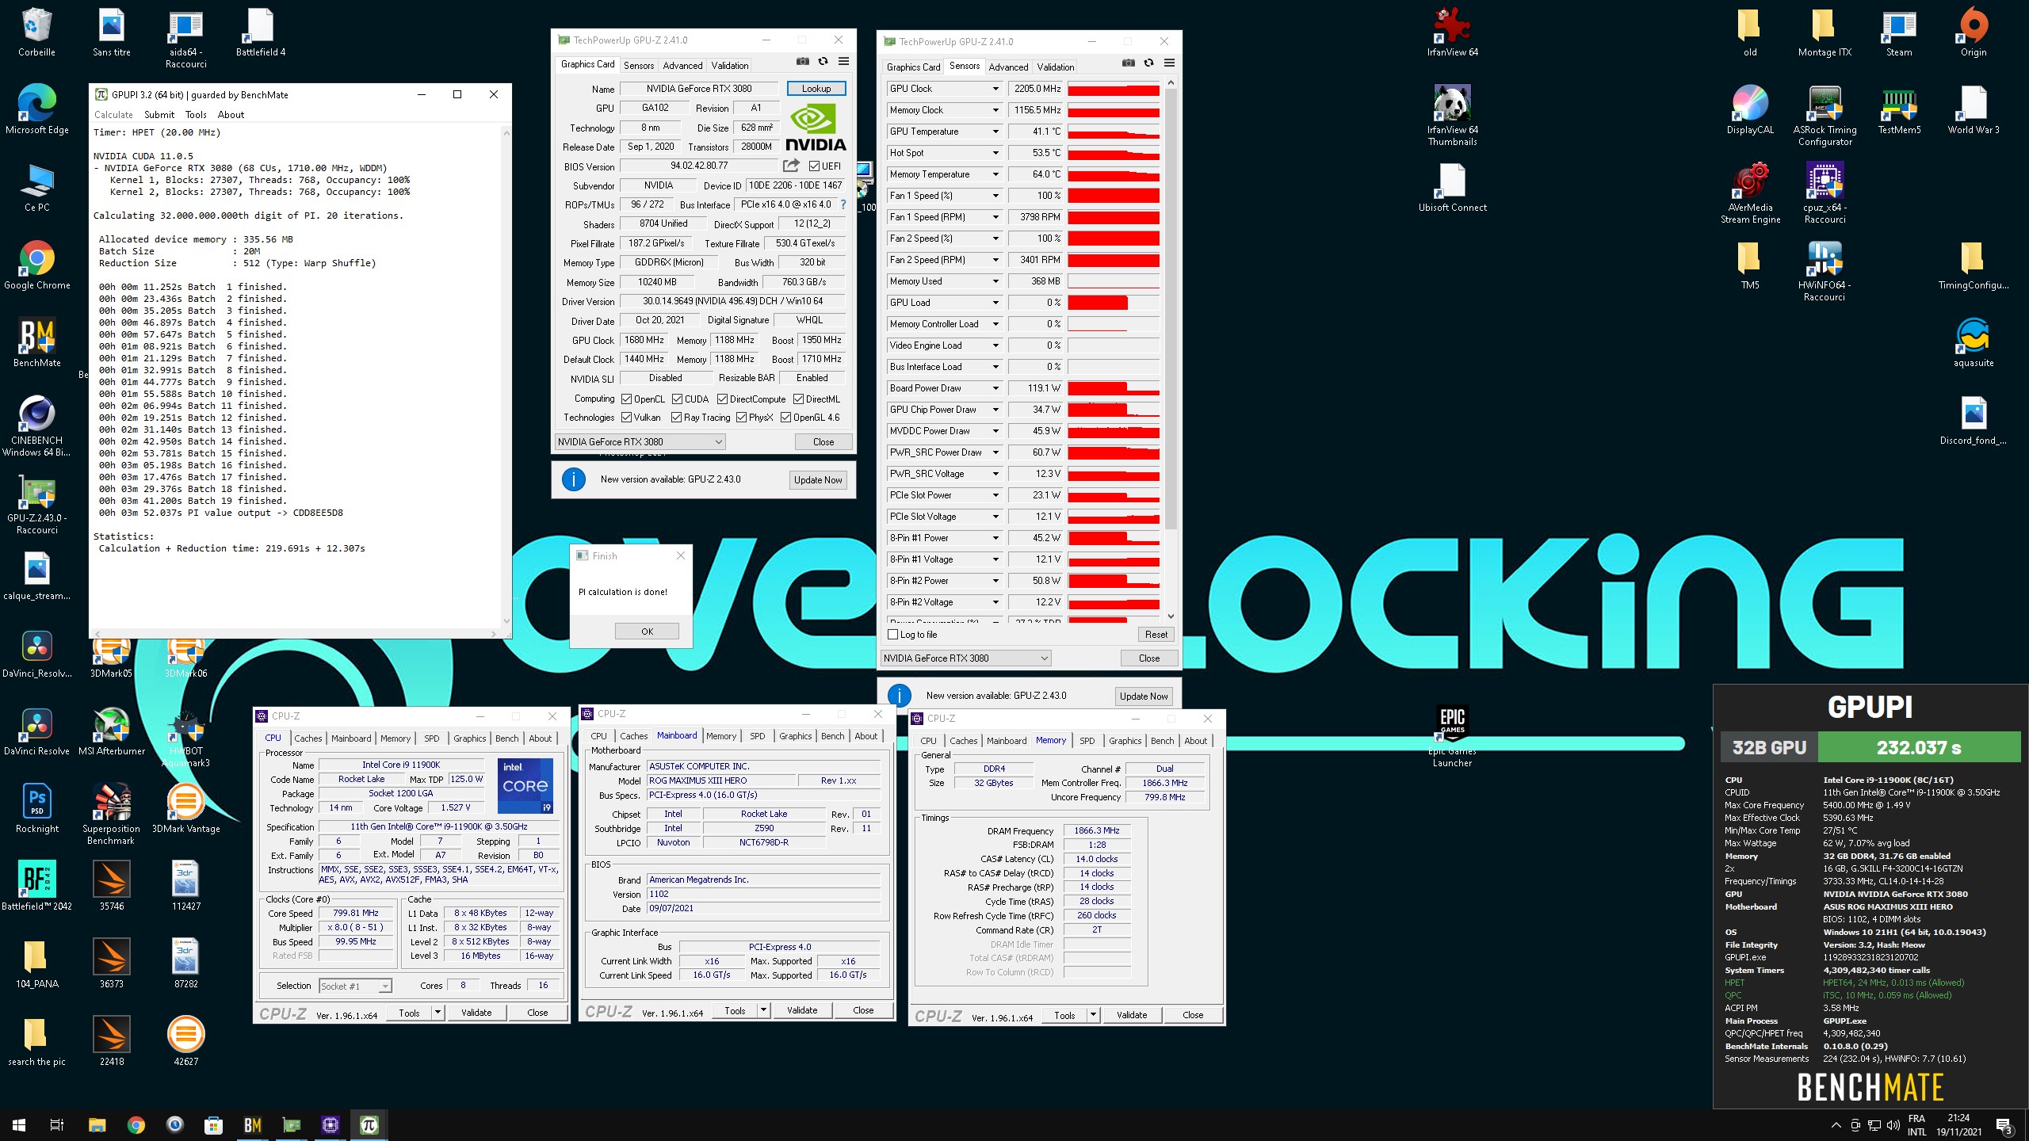
Task: Toggle the PhysX checkbox
Action: pos(741,418)
